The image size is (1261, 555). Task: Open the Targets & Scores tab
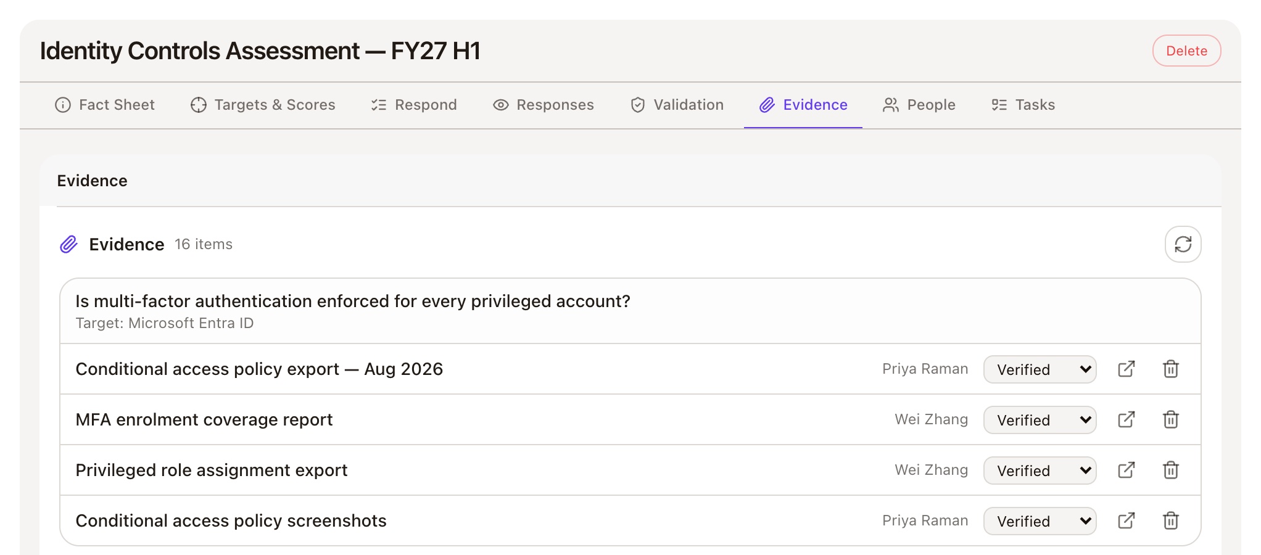(263, 105)
